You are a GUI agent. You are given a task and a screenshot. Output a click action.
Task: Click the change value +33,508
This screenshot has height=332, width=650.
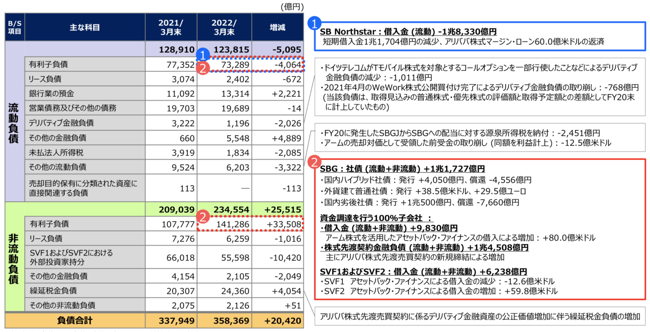(x=284, y=224)
